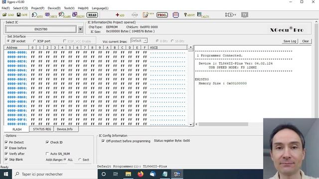Click the EN25T80 chip selection button
319x179 pixels.
tap(41, 29)
